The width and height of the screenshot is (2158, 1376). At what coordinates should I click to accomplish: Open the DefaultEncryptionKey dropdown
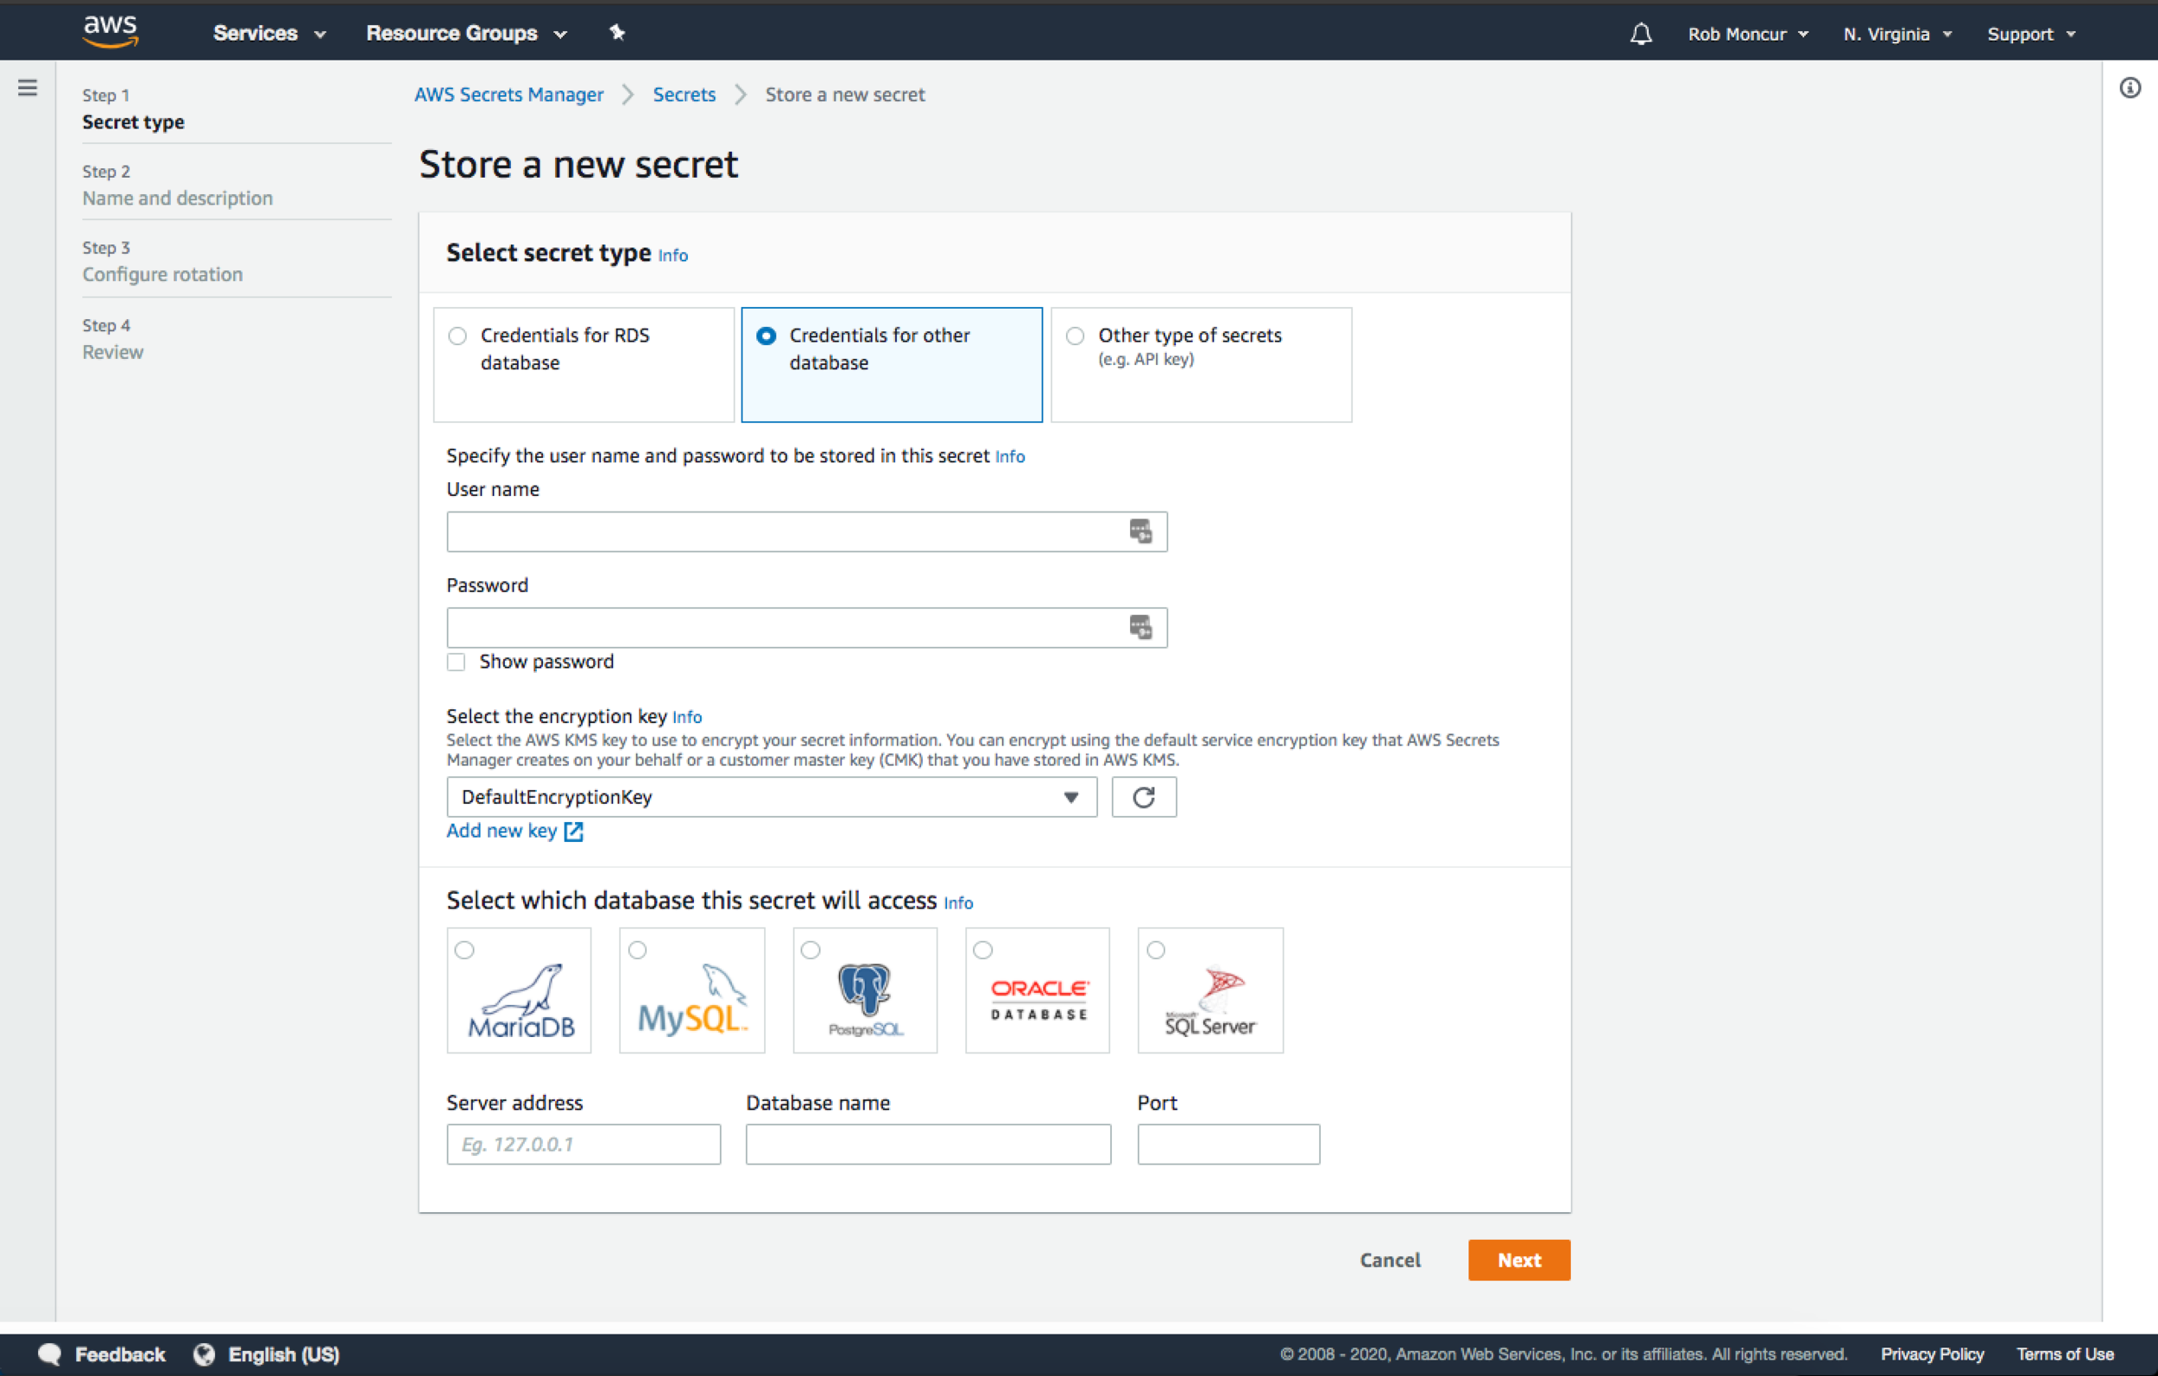[771, 797]
